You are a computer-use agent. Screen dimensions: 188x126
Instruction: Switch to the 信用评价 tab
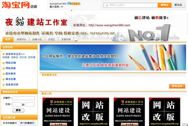21,40
